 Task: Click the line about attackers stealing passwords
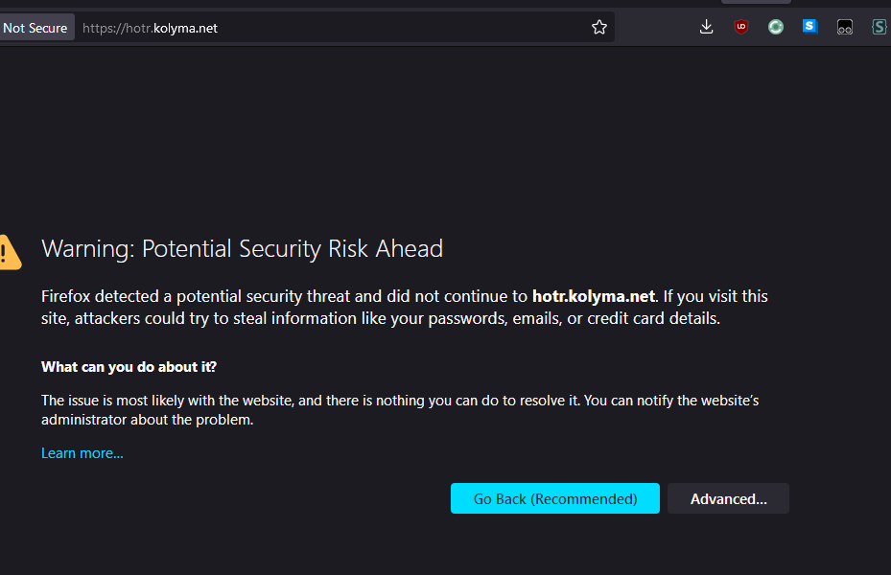[x=380, y=318]
